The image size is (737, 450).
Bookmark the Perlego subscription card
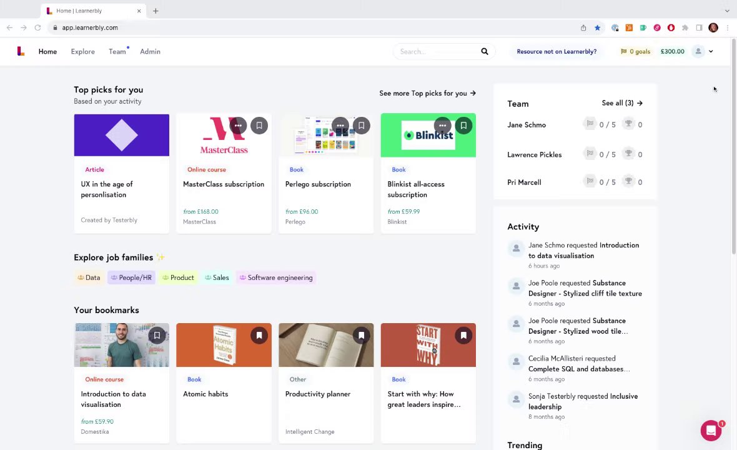(x=362, y=126)
